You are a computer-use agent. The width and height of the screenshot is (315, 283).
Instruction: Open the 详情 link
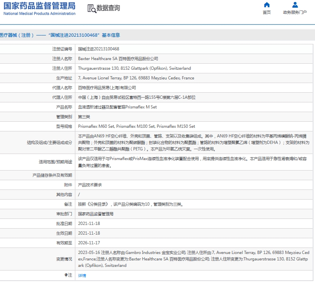(x=82, y=275)
